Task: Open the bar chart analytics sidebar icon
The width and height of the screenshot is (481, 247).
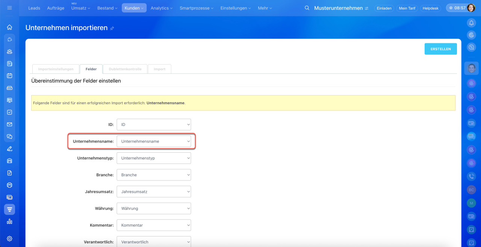Action: 9,221
